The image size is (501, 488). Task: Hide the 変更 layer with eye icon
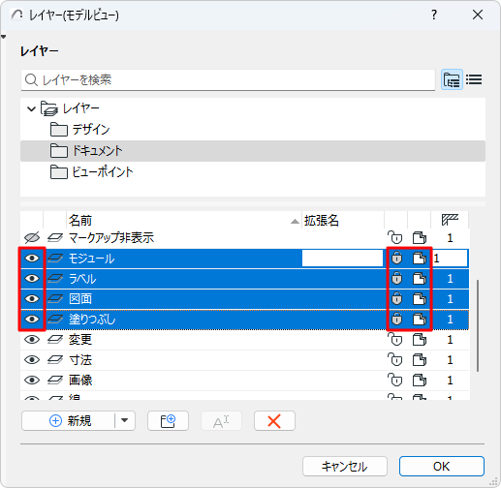(x=32, y=340)
